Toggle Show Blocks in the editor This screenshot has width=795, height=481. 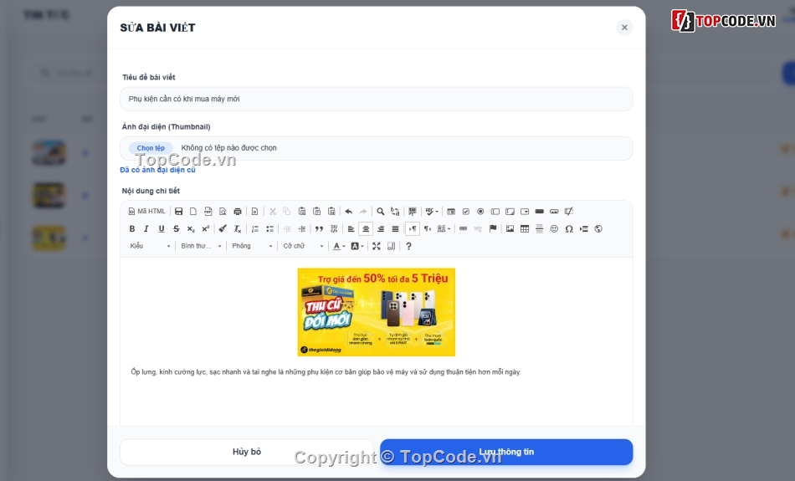tap(391, 246)
